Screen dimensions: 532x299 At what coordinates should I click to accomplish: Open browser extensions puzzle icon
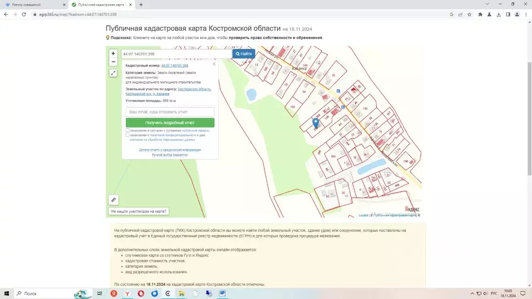tap(480, 15)
